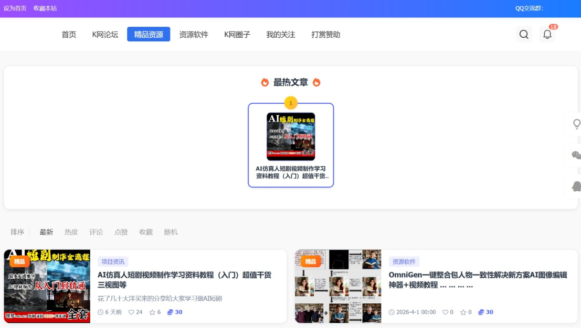This screenshot has height=328, width=581.
Task: Click the 项目资讯 category tag
Action: (113, 262)
